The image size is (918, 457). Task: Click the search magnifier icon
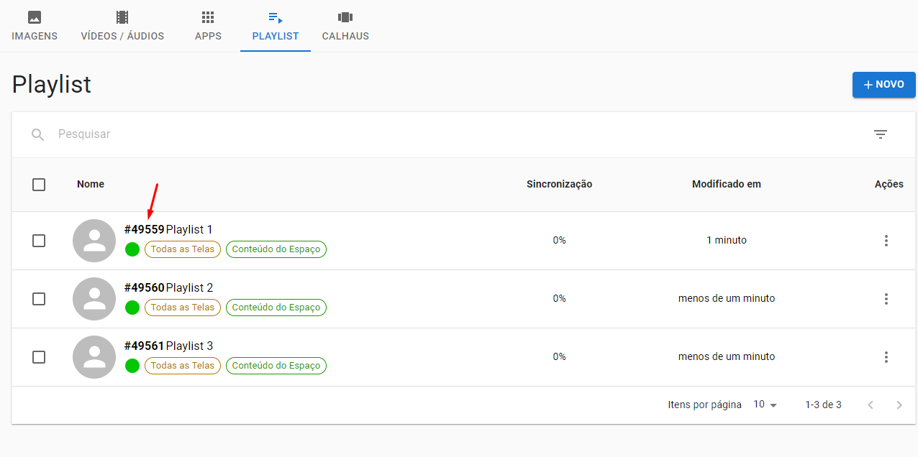(38, 134)
